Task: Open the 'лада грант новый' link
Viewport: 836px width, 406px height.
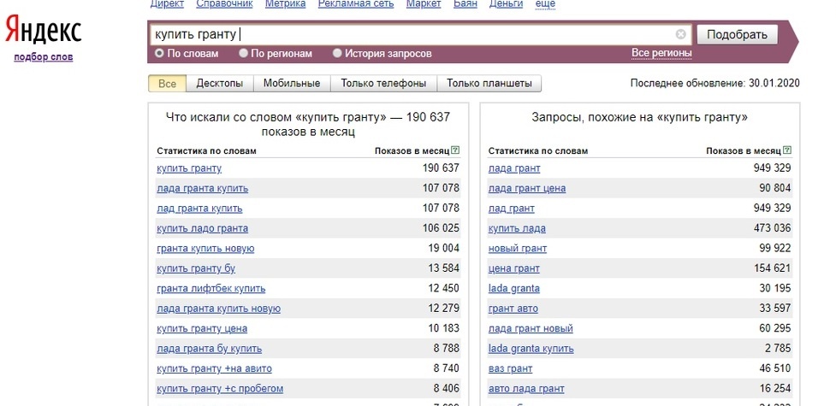Action: [531, 328]
